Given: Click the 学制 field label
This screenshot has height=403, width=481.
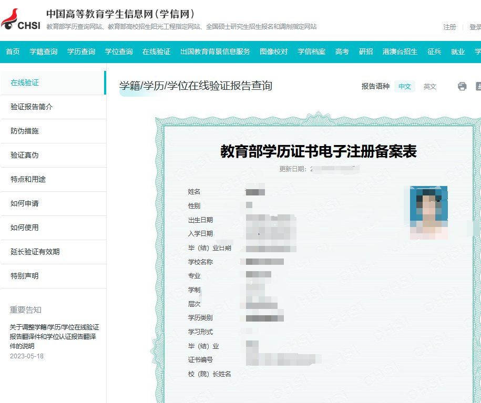Looking at the screenshot, I should [x=194, y=290].
